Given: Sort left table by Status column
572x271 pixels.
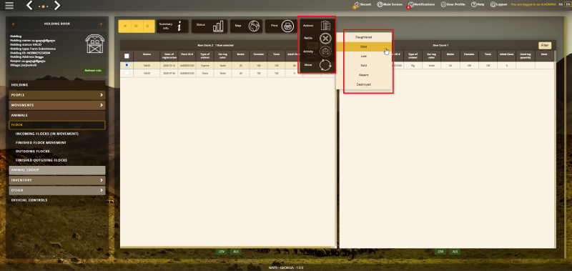Looking at the screenshot, I should point(147,56).
